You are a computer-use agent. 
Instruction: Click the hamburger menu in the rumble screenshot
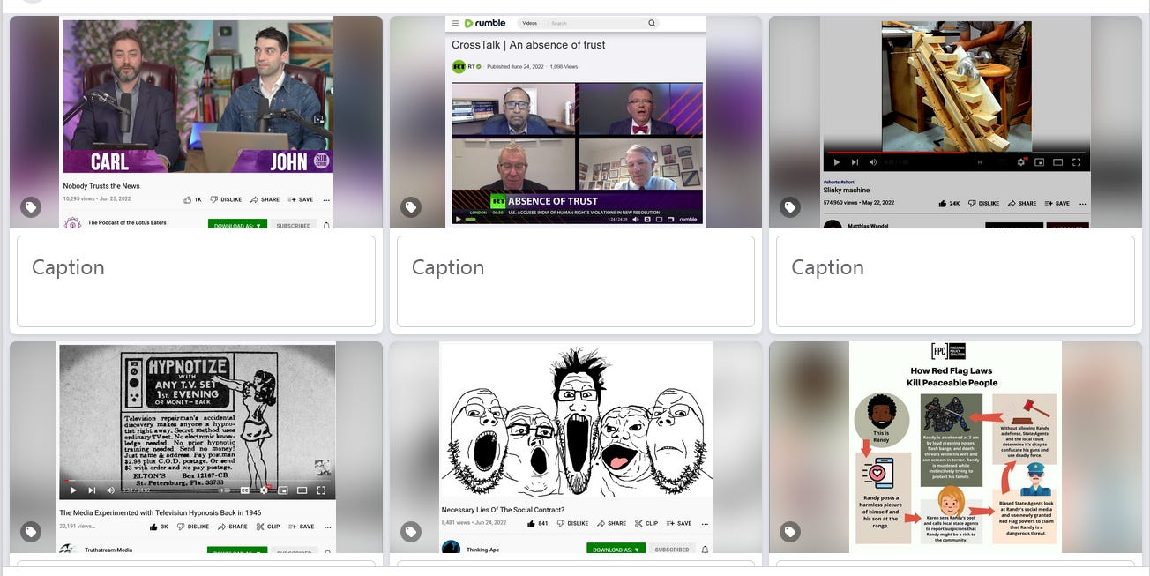(455, 23)
